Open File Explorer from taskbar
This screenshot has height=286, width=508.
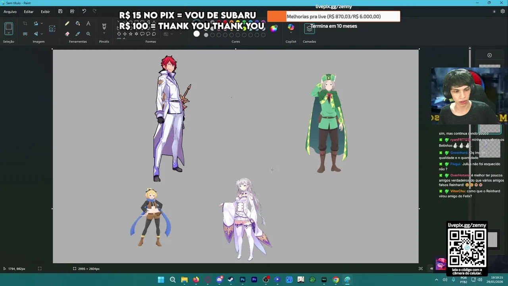point(184,280)
